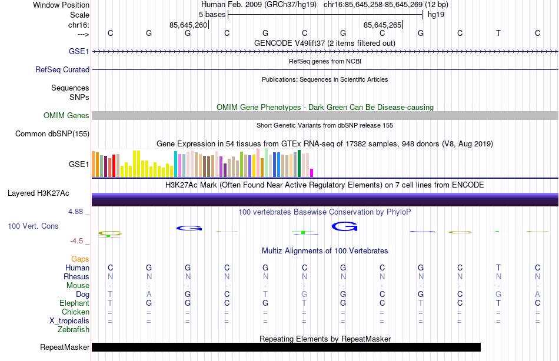559x361 pixels.
Task: Click the SNPs track label
Action: (79, 97)
